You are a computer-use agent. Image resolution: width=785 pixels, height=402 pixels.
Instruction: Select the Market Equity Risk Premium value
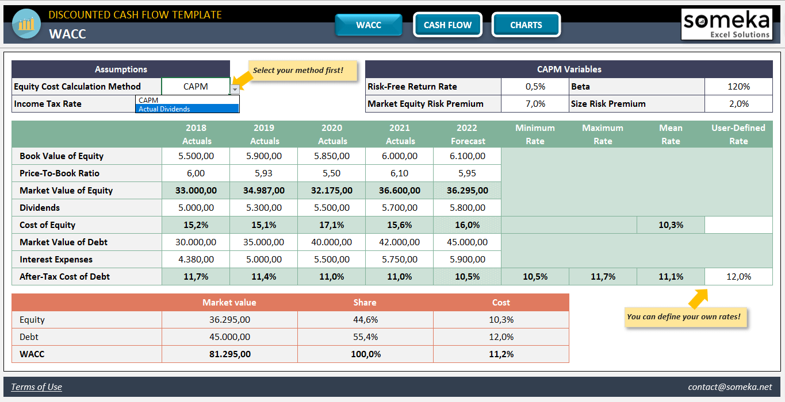coord(535,104)
